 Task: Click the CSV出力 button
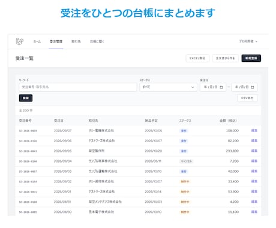tap(247, 98)
